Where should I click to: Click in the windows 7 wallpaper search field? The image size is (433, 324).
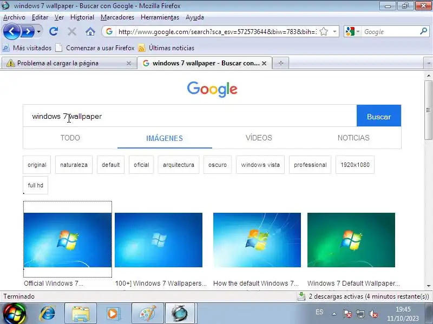point(190,116)
